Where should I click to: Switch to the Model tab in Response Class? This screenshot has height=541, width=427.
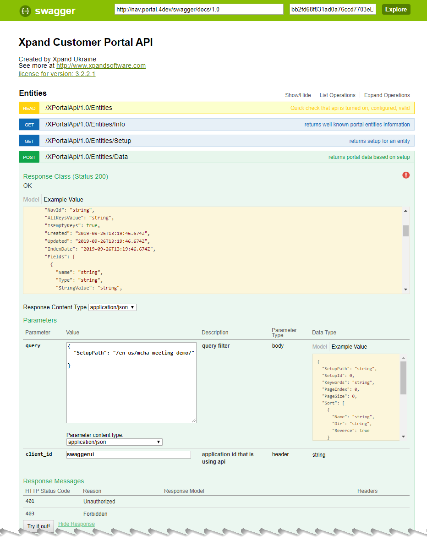tap(31, 199)
